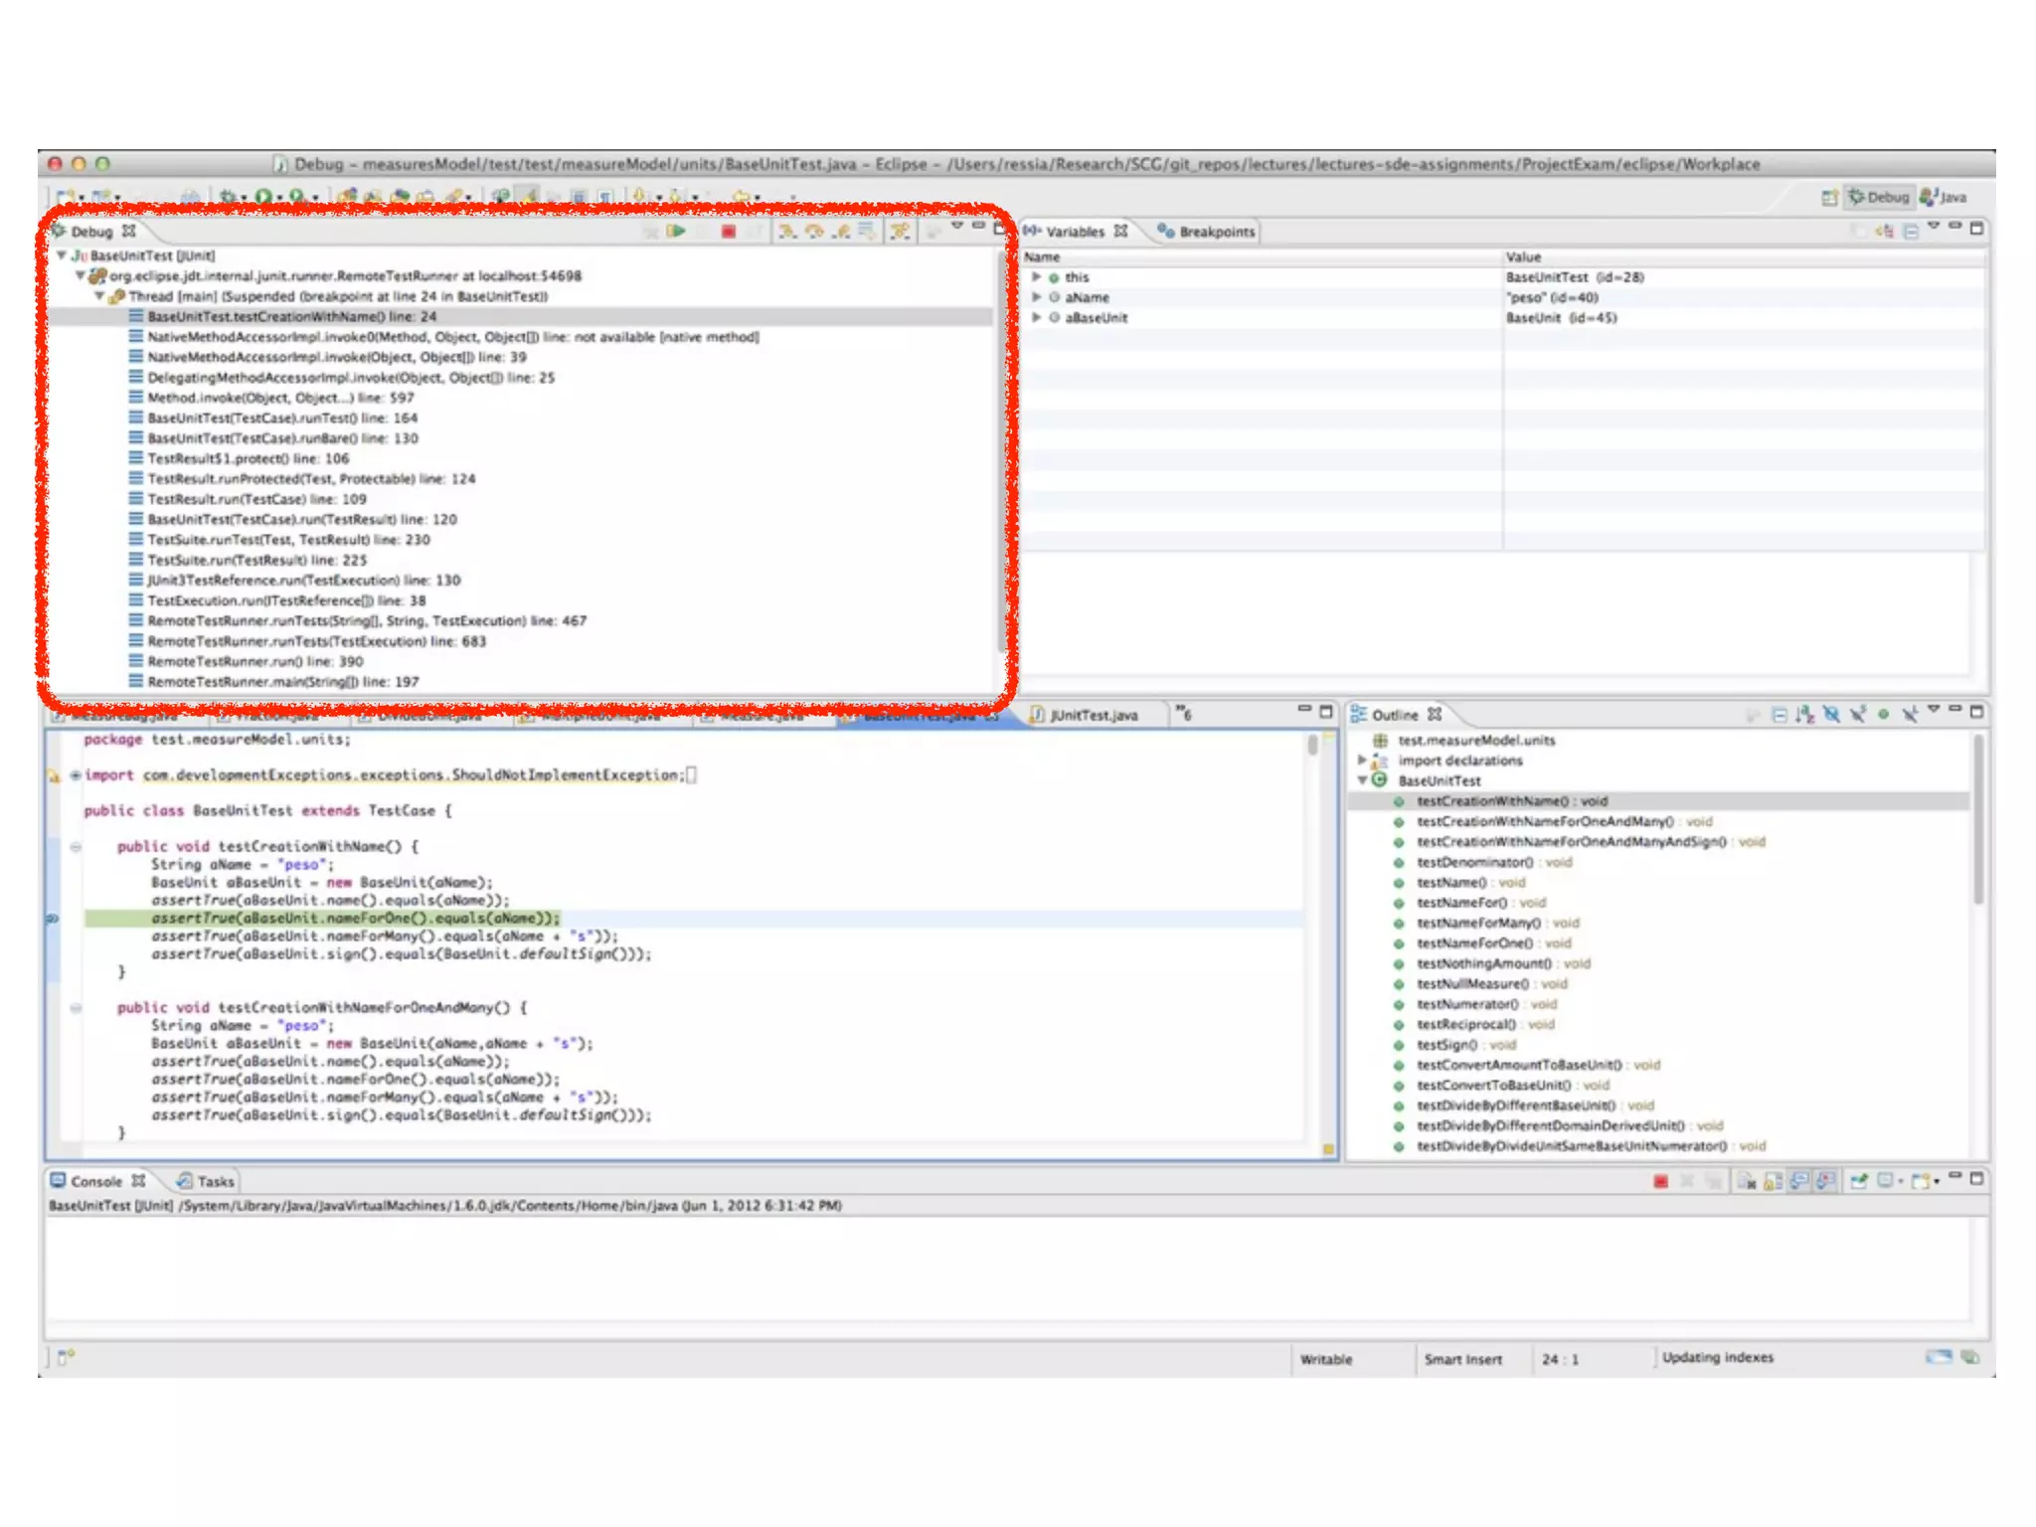Expand import declarations in the Outline
This screenshot has height=1527, width=2036.
(1362, 761)
